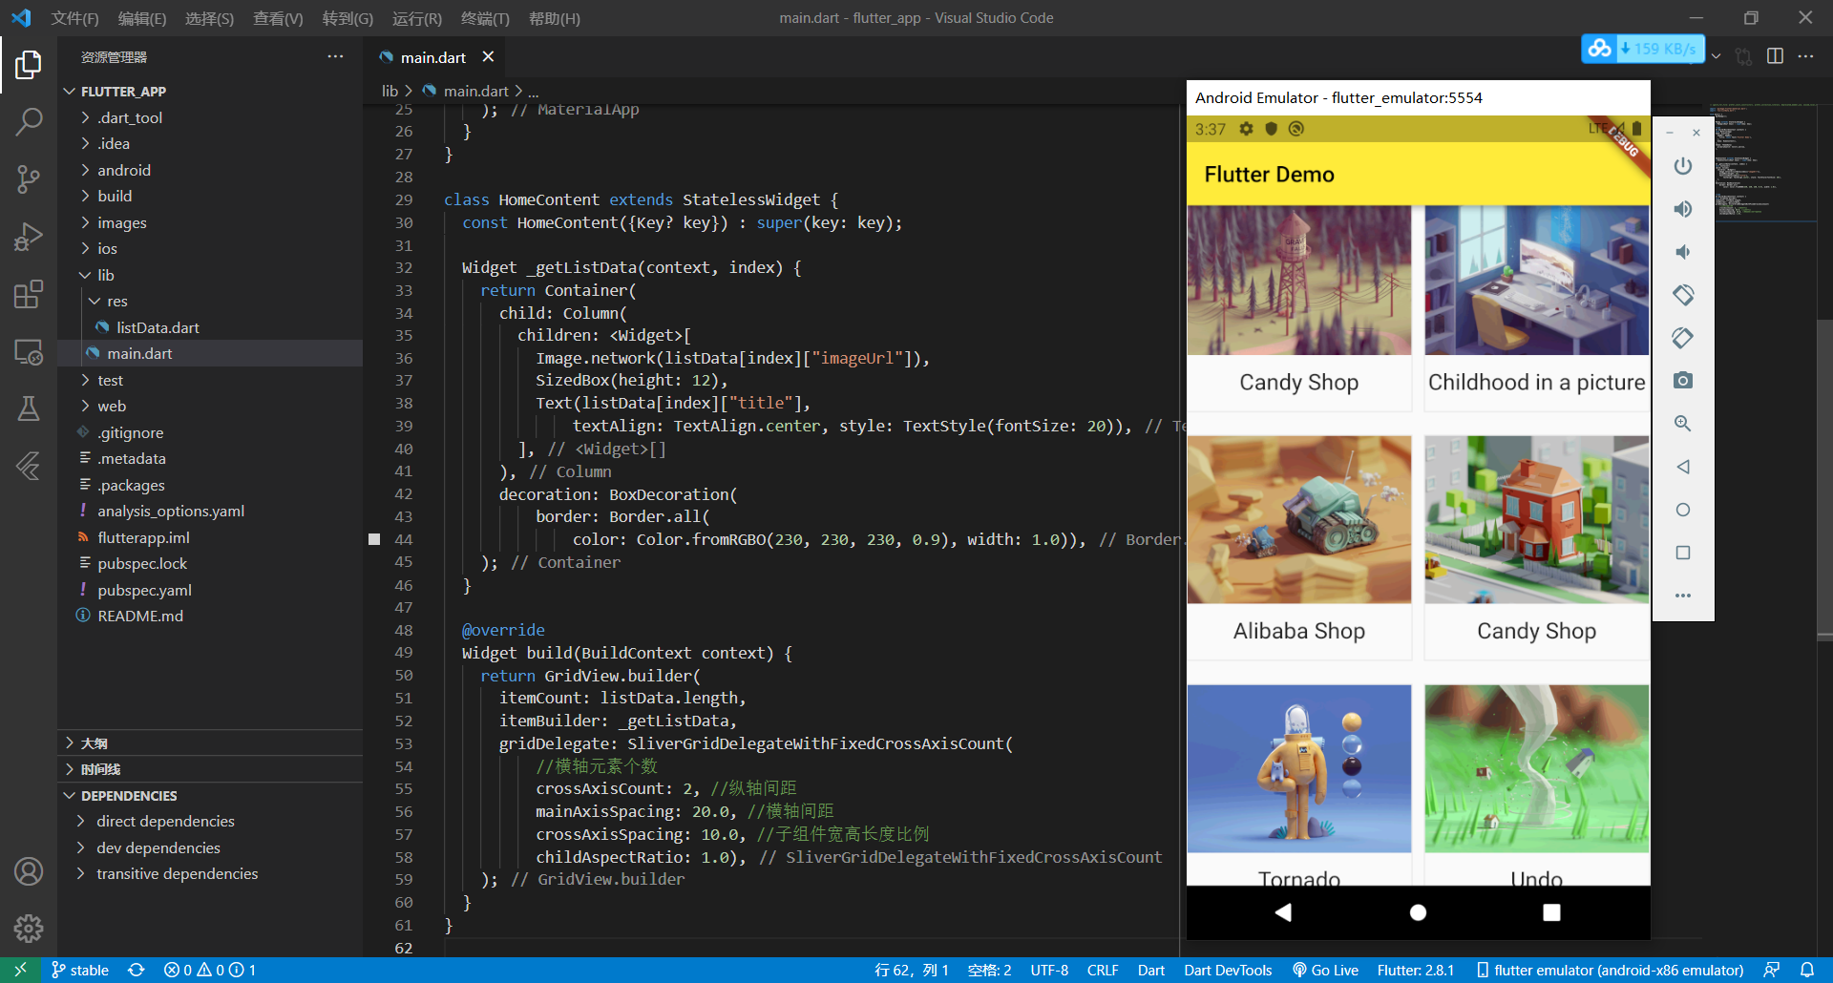1833x983 pixels.
Task: Open the Extensions view
Action: coord(29,294)
